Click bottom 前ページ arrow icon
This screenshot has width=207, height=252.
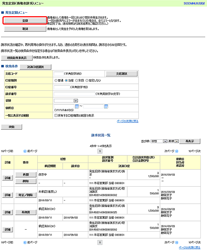[25, 242]
